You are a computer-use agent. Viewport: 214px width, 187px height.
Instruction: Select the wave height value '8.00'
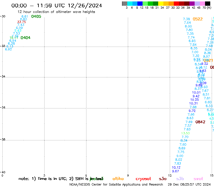point(188,26)
